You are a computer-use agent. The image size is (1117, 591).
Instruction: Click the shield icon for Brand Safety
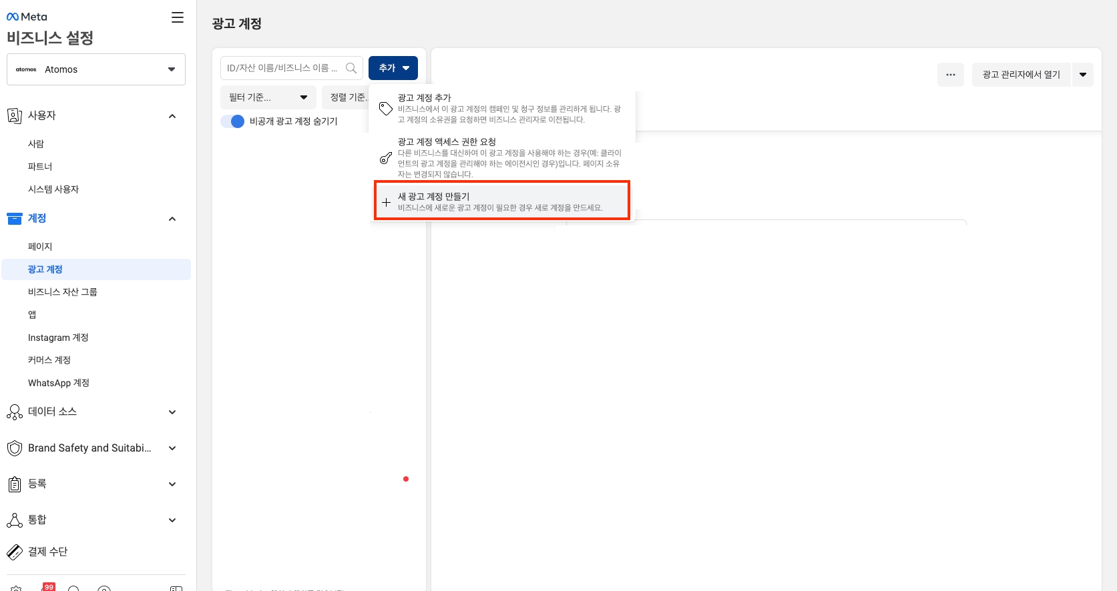pyautogui.click(x=15, y=448)
